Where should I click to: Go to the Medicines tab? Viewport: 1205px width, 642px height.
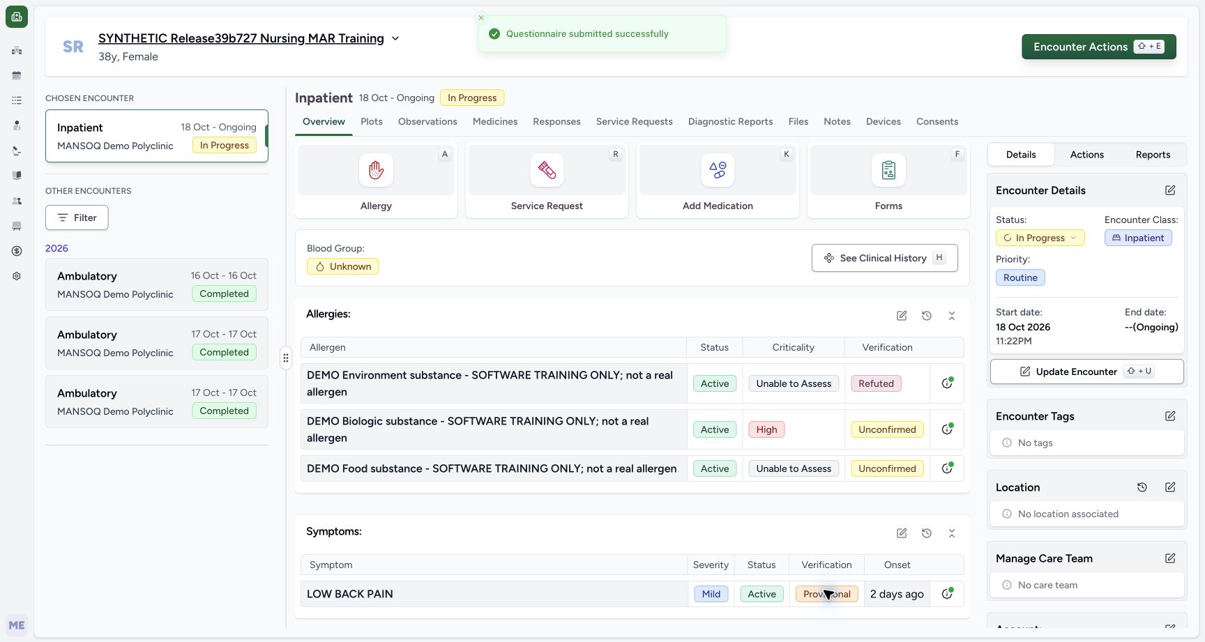495,121
